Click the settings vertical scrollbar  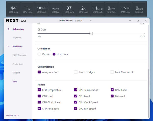(x=149, y=93)
